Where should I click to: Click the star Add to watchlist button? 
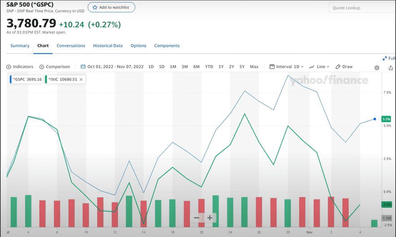tap(111, 7)
